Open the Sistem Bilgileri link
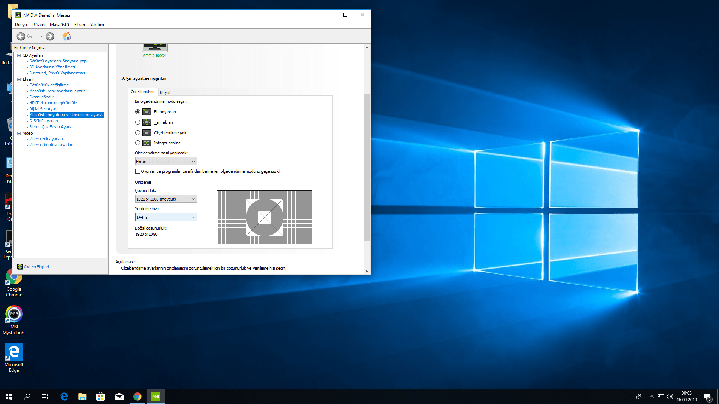 pos(36,267)
